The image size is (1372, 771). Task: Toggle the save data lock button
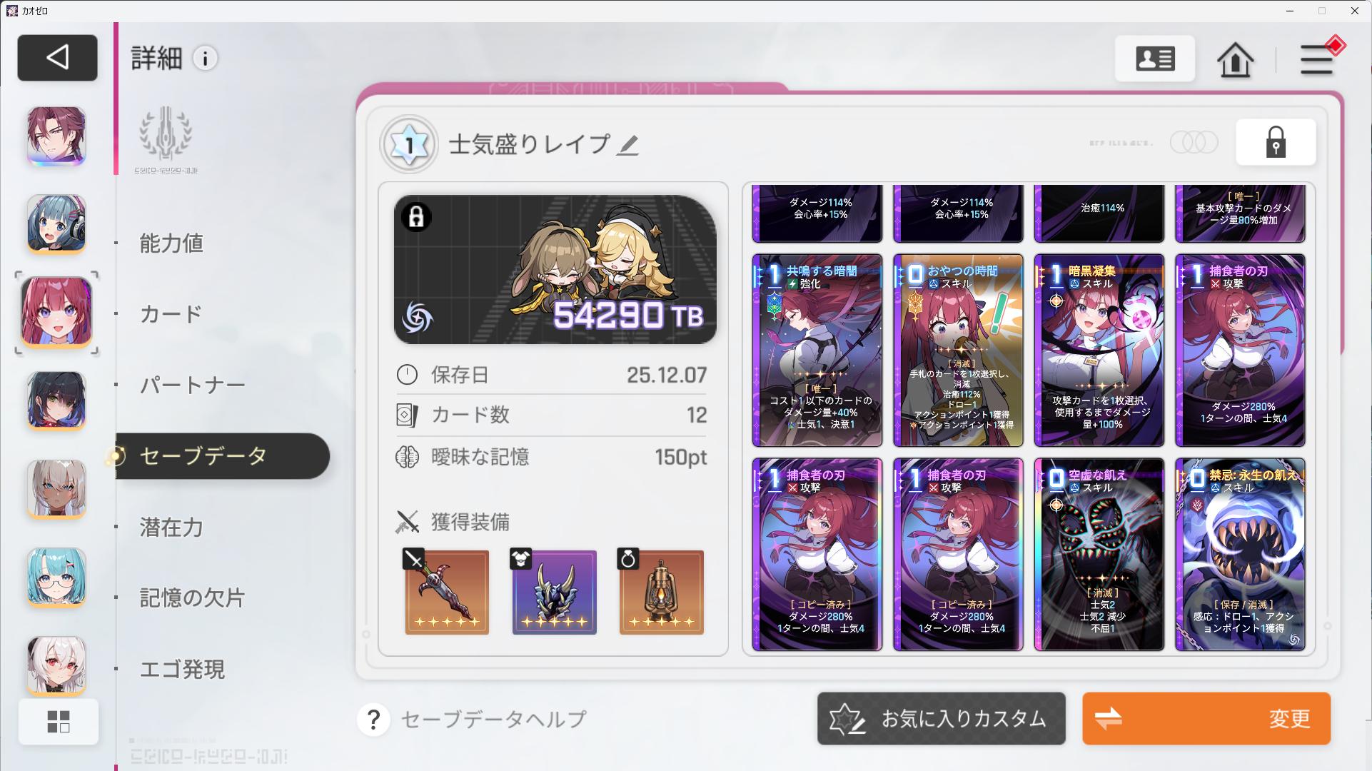[x=1276, y=143]
